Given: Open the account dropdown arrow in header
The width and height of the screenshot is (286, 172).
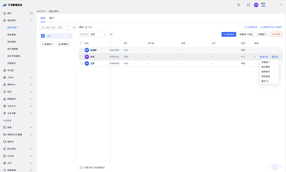Looking at the screenshot, I should [x=281, y=5].
